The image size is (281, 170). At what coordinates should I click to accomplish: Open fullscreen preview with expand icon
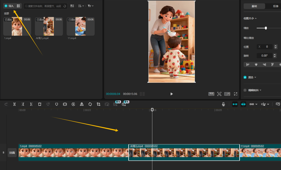pyautogui.click(x=235, y=94)
